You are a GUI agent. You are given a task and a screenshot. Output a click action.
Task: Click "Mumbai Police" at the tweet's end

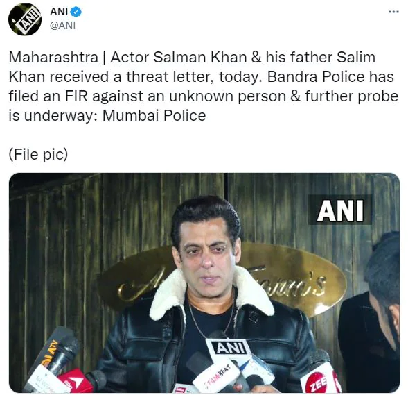(154, 115)
